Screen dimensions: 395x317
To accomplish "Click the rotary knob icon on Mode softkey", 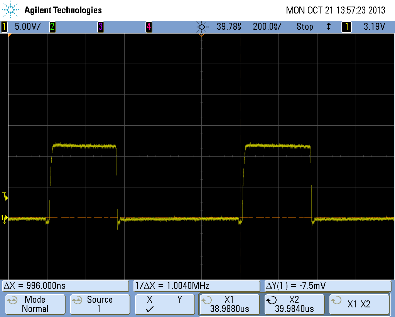I will [12, 301].
